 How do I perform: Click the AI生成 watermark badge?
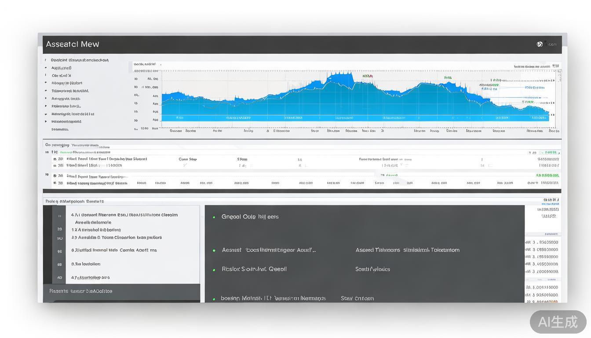coord(558,322)
